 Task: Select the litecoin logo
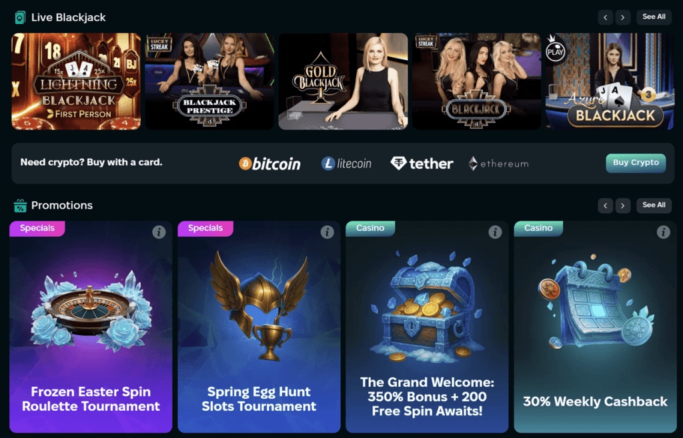346,164
